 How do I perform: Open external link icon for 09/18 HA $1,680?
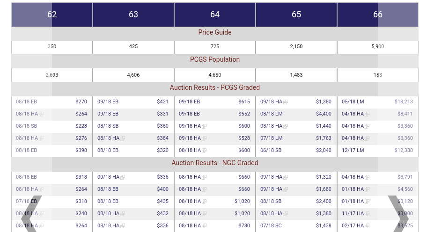[x=286, y=189]
